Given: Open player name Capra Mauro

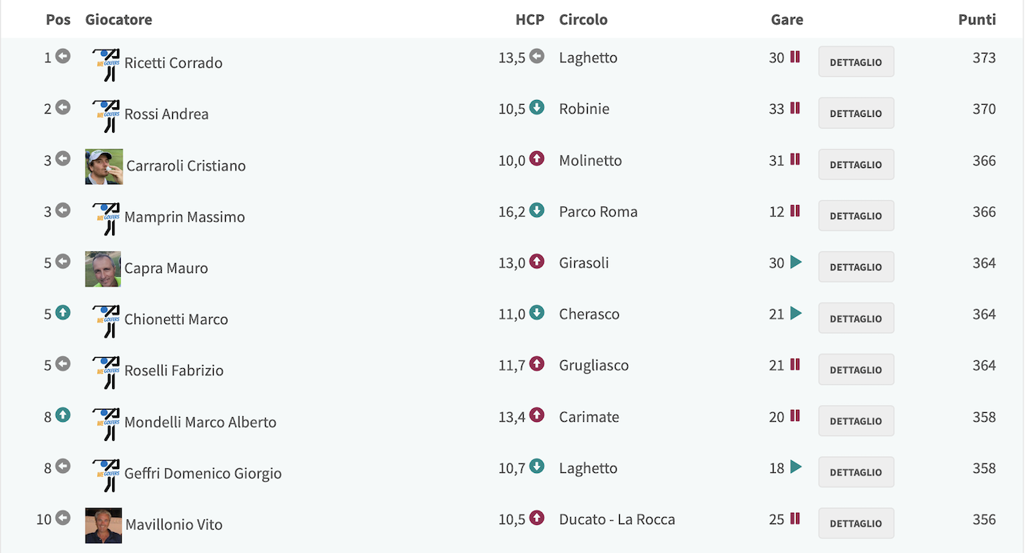Looking at the screenshot, I should (x=166, y=268).
